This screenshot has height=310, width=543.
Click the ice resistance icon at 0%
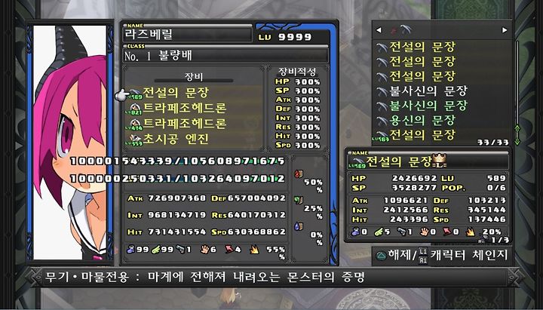299,226
